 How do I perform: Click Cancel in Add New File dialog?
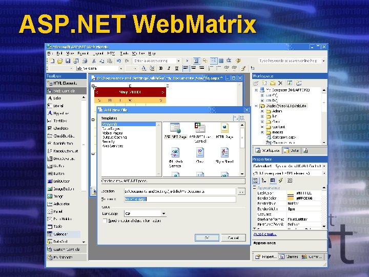click(x=234, y=238)
